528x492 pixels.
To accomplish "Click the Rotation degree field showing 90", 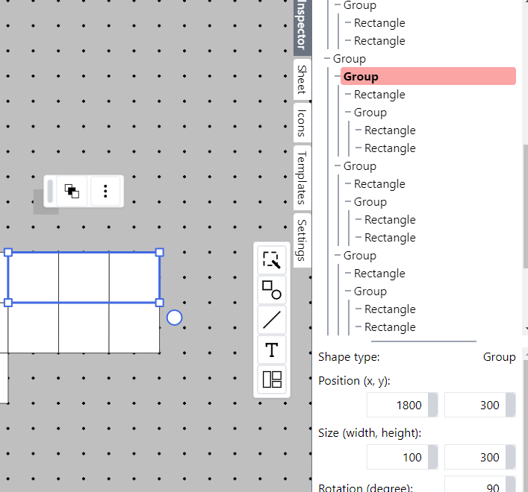I will pyautogui.click(x=475, y=485).
